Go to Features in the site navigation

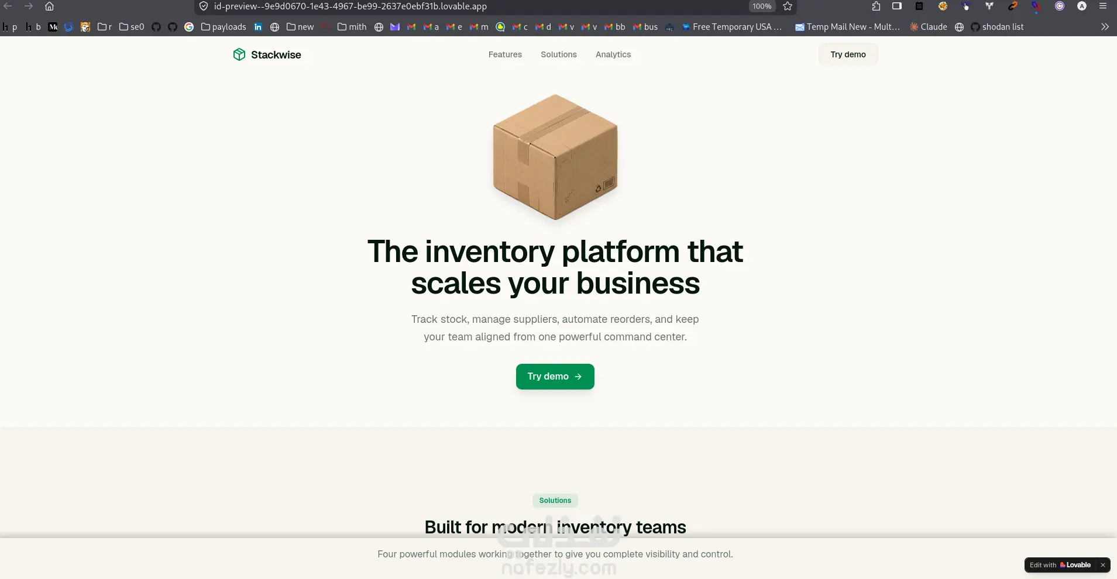click(505, 54)
